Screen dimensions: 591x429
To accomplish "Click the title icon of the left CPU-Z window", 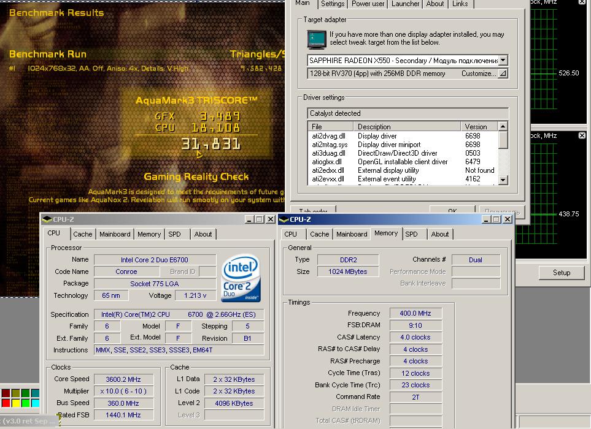I will click(x=47, y=219).
